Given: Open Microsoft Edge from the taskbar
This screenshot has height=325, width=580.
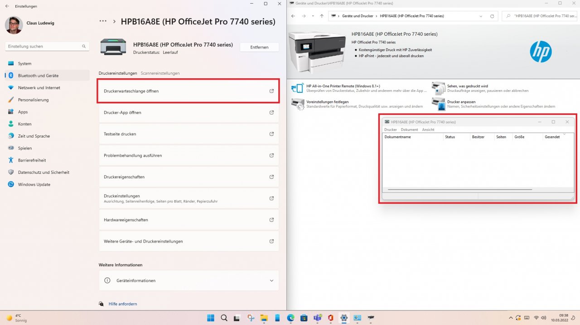Looking at the screenshot, I should [290, 318].
